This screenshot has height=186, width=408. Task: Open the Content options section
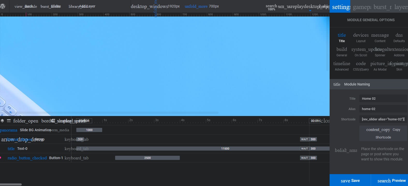[x=380, y=38]
